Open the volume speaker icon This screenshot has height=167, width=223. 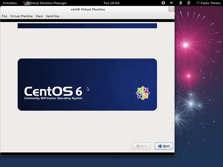tap(172, 3)
